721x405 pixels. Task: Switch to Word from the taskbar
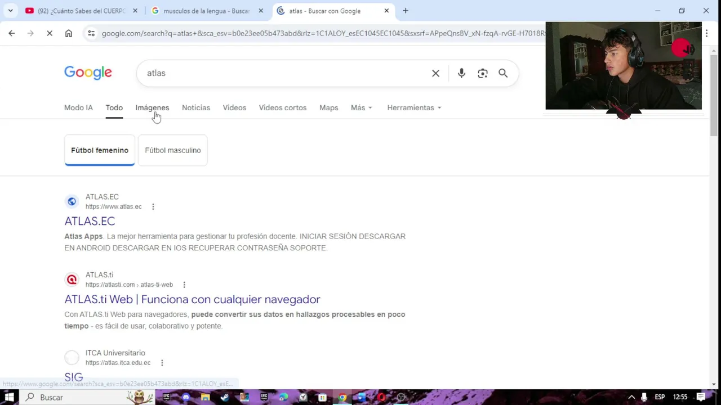click(x=361, y=397)
